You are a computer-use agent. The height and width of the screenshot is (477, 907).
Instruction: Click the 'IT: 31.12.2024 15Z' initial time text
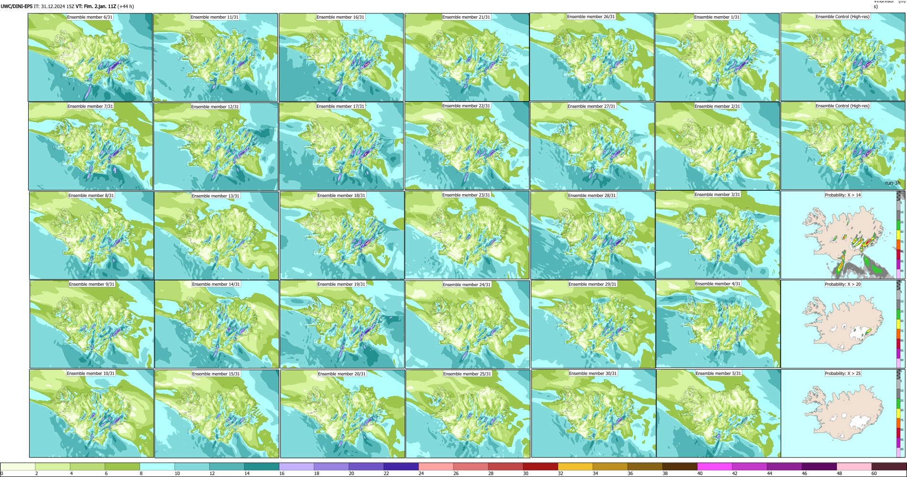54,6
